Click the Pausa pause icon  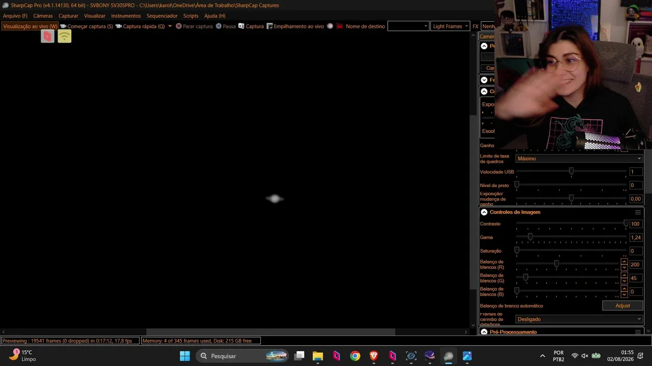(219, 26)
